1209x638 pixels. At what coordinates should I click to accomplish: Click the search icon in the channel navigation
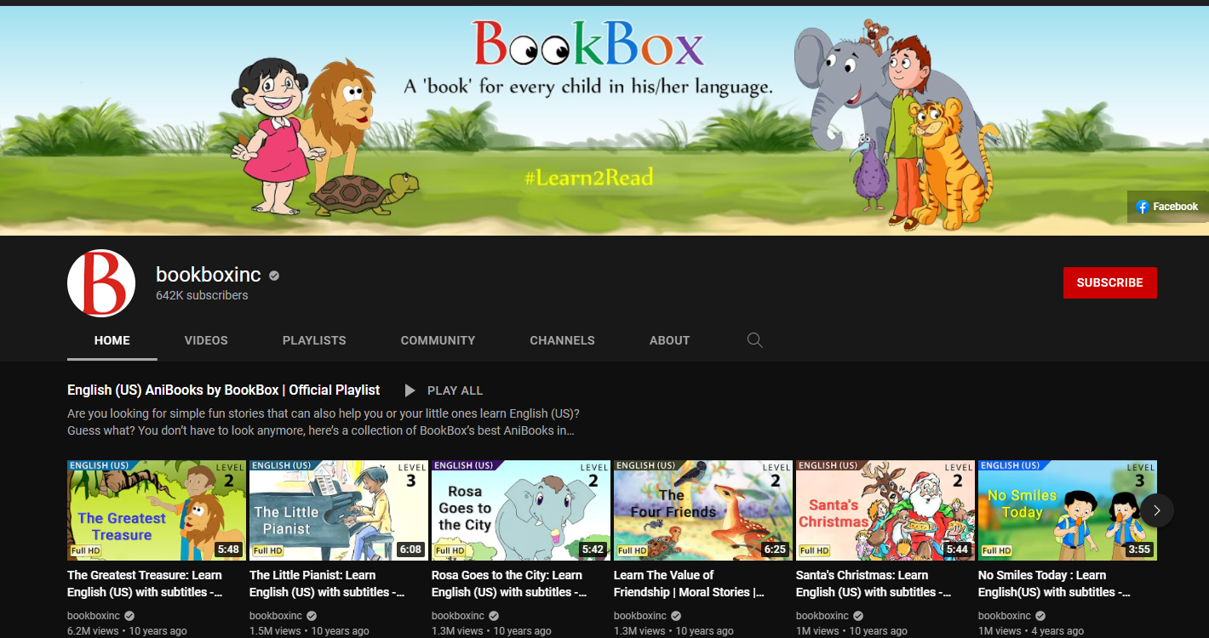pos(754,339)
